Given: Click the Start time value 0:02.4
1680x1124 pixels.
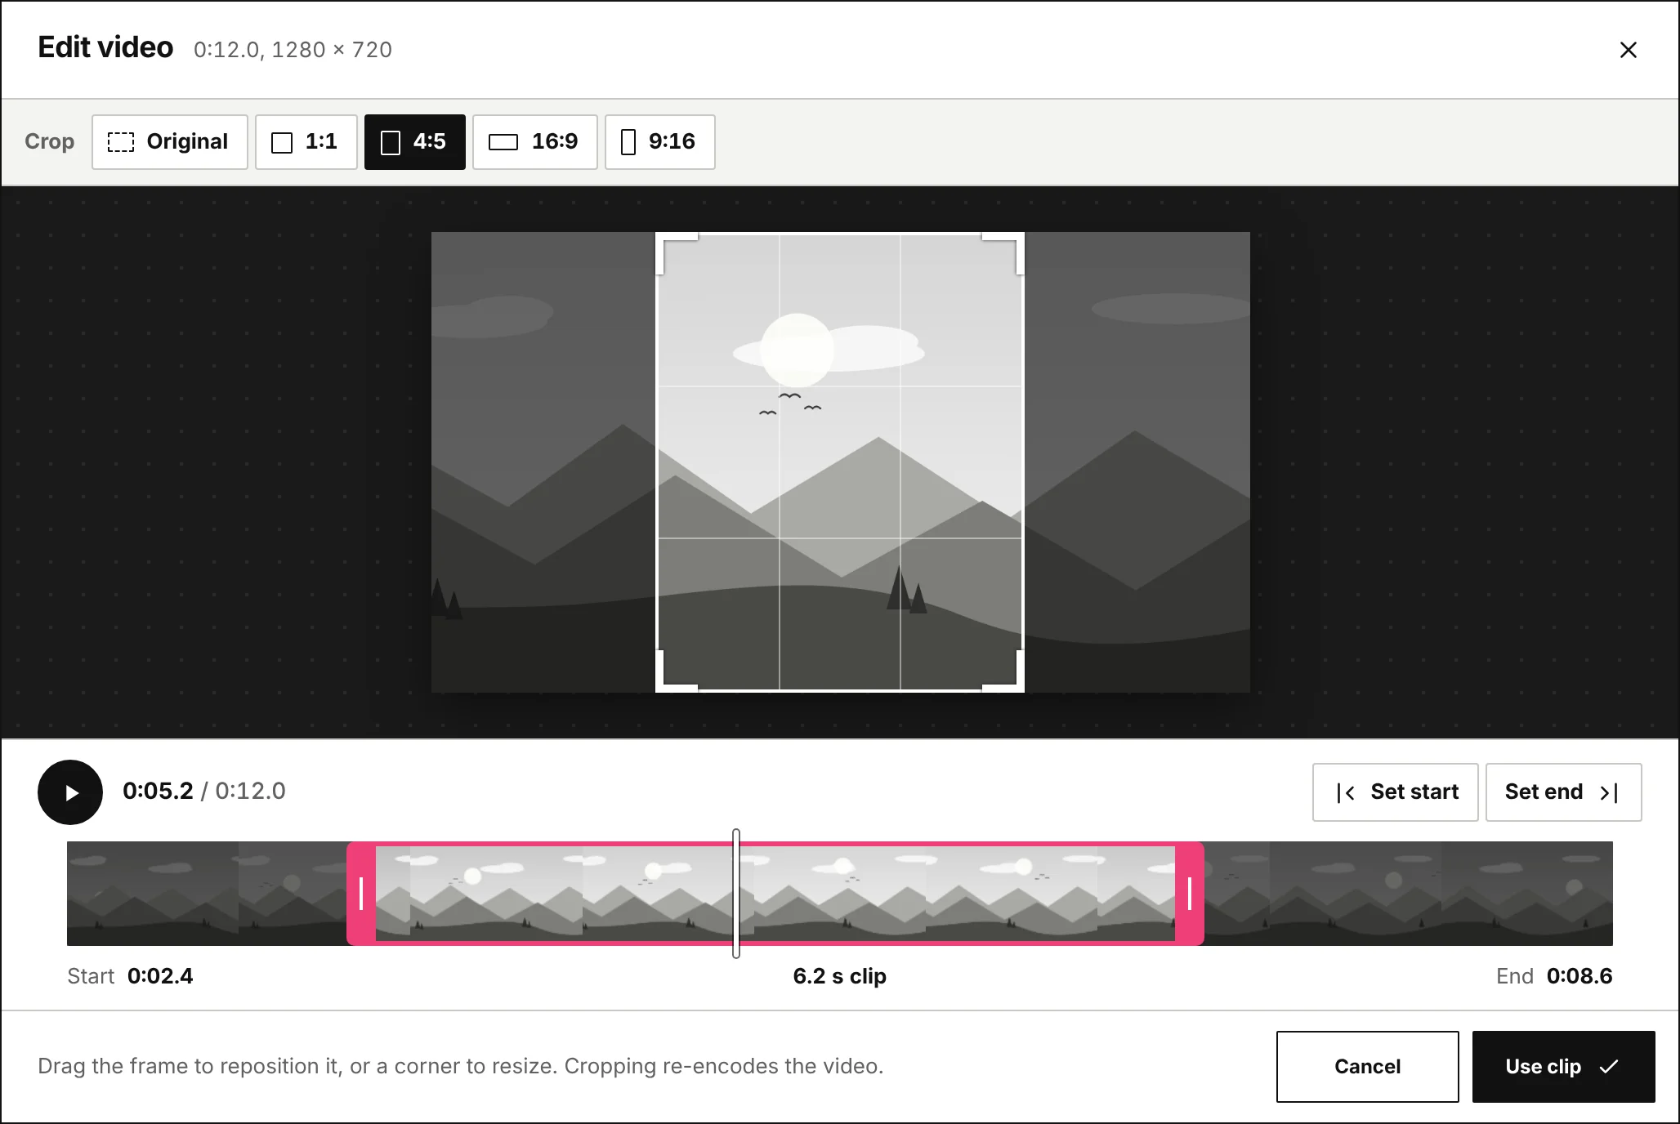Looking at the screenshot, I should click(x=160, y=976).
